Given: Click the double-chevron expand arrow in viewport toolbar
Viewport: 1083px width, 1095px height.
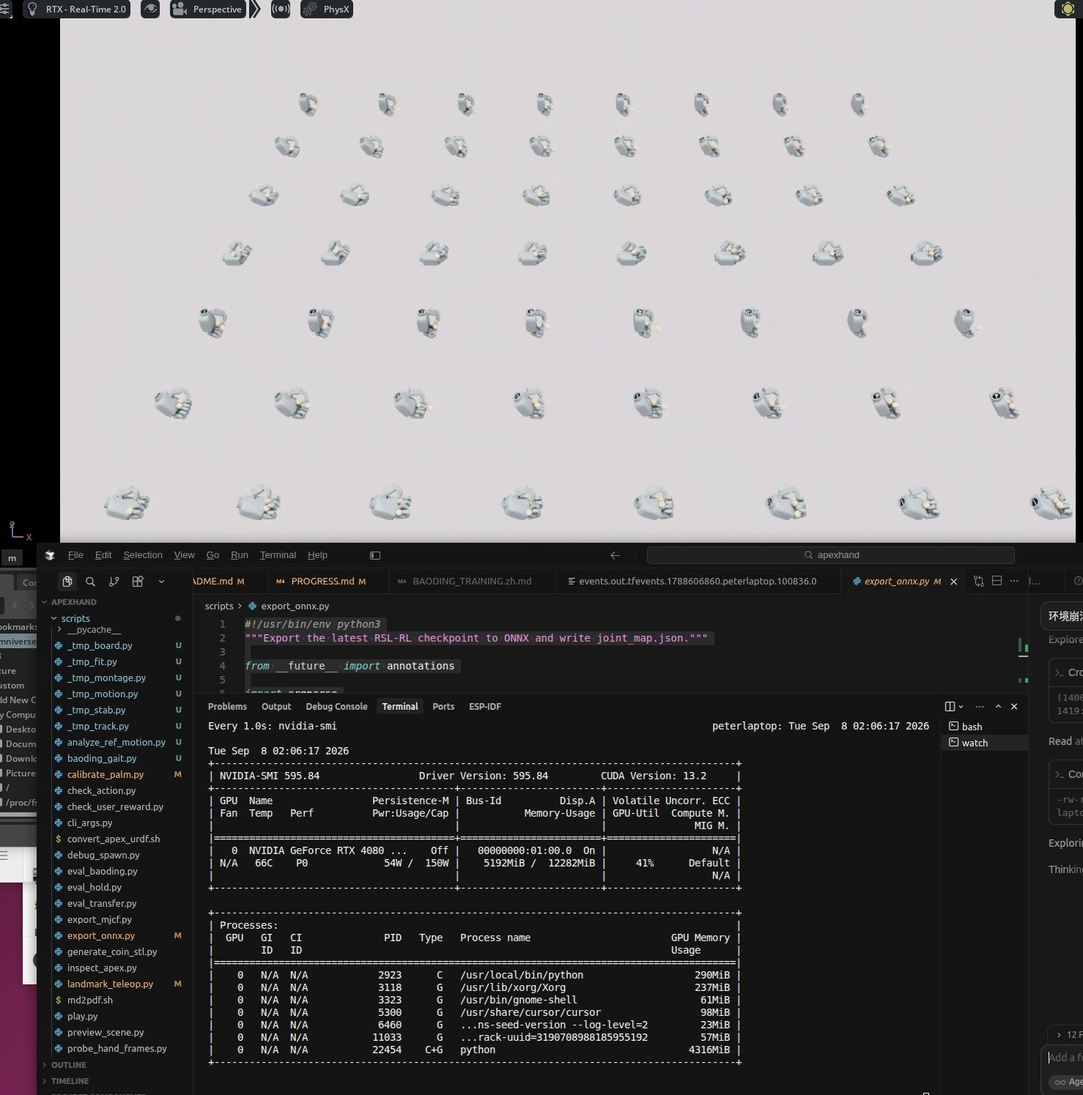Looking at the screenshot, I should click(x=255, y=10).
